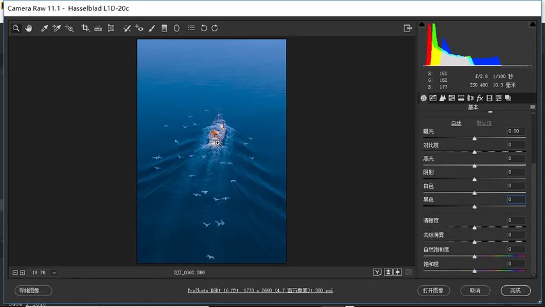The width and height of the screenshot is (545, 307).
Task: Click the 默认值 default link
Action: [x=484, y=123]
